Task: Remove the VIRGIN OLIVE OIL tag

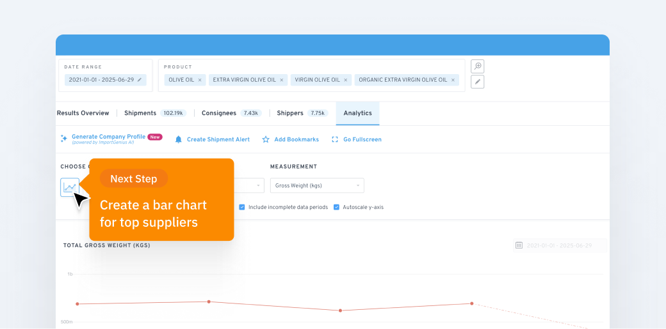Action: pos(345,80)
